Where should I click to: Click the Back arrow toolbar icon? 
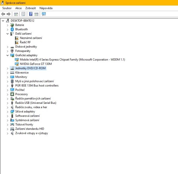[x=3, y=14]
